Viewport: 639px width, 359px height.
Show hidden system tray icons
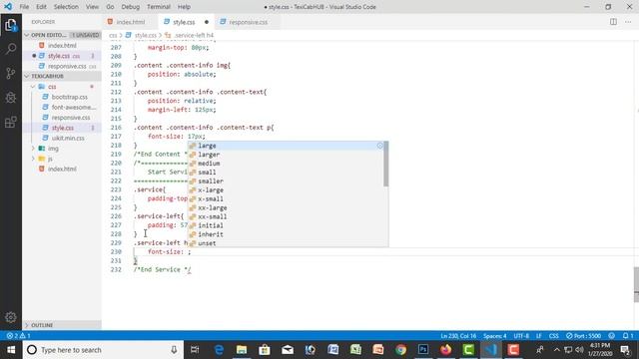557,350
